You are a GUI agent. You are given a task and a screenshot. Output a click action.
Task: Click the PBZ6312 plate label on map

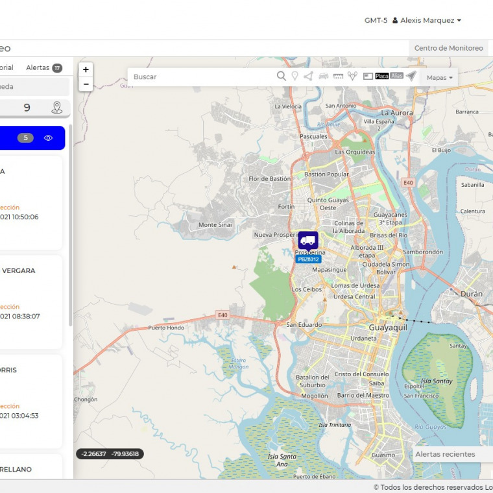(308, 259)
